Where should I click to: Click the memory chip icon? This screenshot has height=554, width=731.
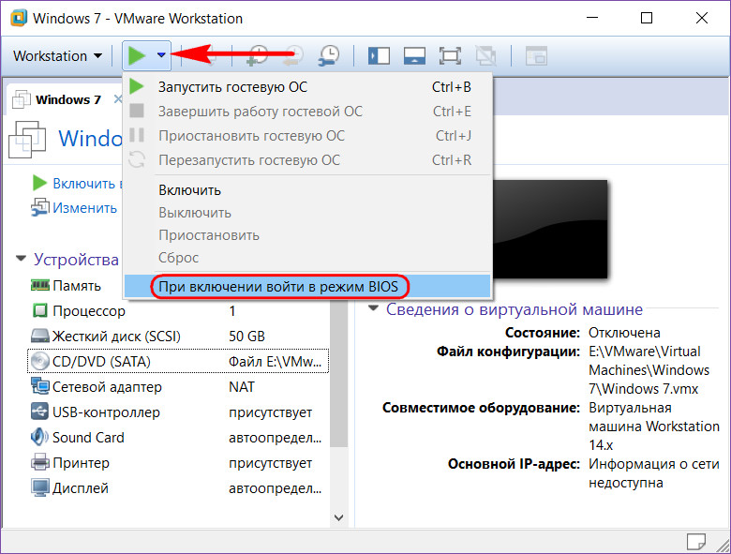click(40, 285)
